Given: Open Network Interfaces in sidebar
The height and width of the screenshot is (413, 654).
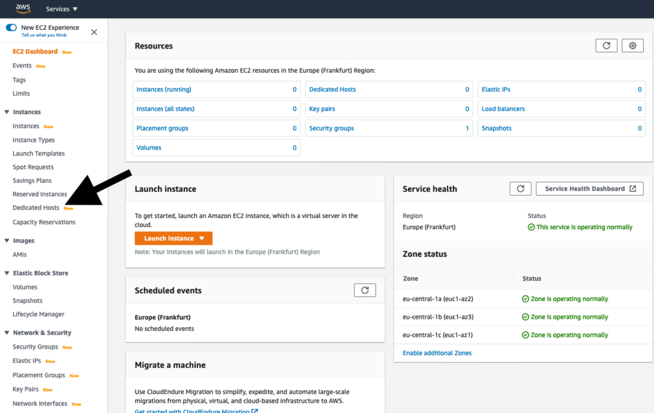Looking at the screenshot, I should pyautogui.click(x=40, y=403).
